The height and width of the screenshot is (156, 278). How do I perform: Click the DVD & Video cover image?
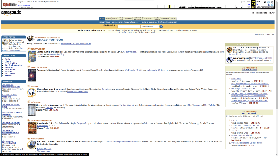tap(32, 75)
